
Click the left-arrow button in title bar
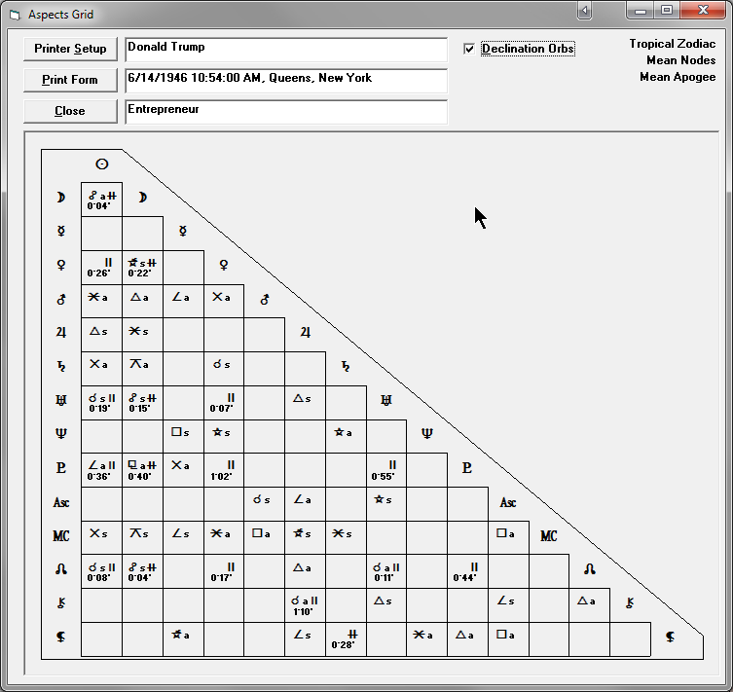(x=584, y=11)
